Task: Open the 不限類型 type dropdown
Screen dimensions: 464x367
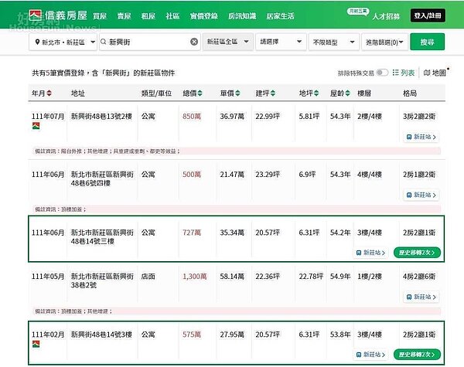Action: [334, 42]
